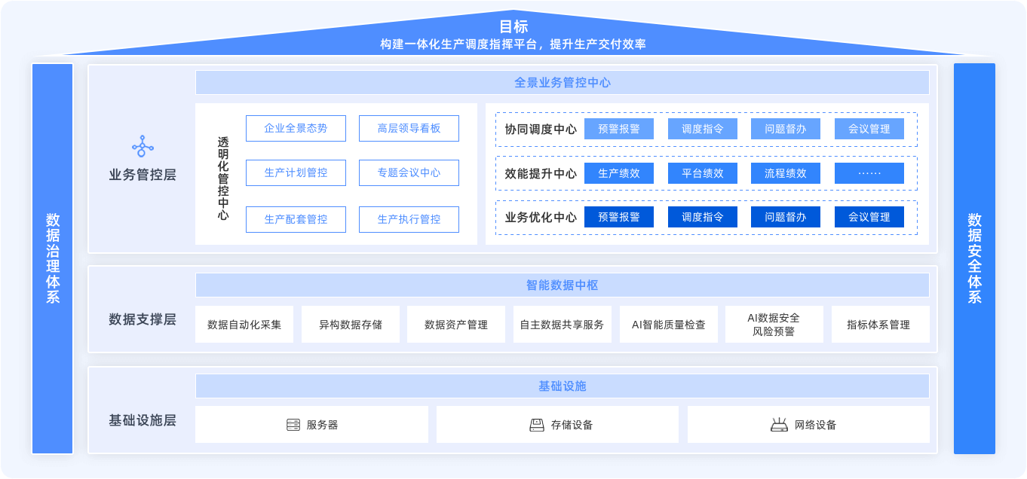
Task: Click the router icon beside 网络设备
Action: (x=779, y=425)
